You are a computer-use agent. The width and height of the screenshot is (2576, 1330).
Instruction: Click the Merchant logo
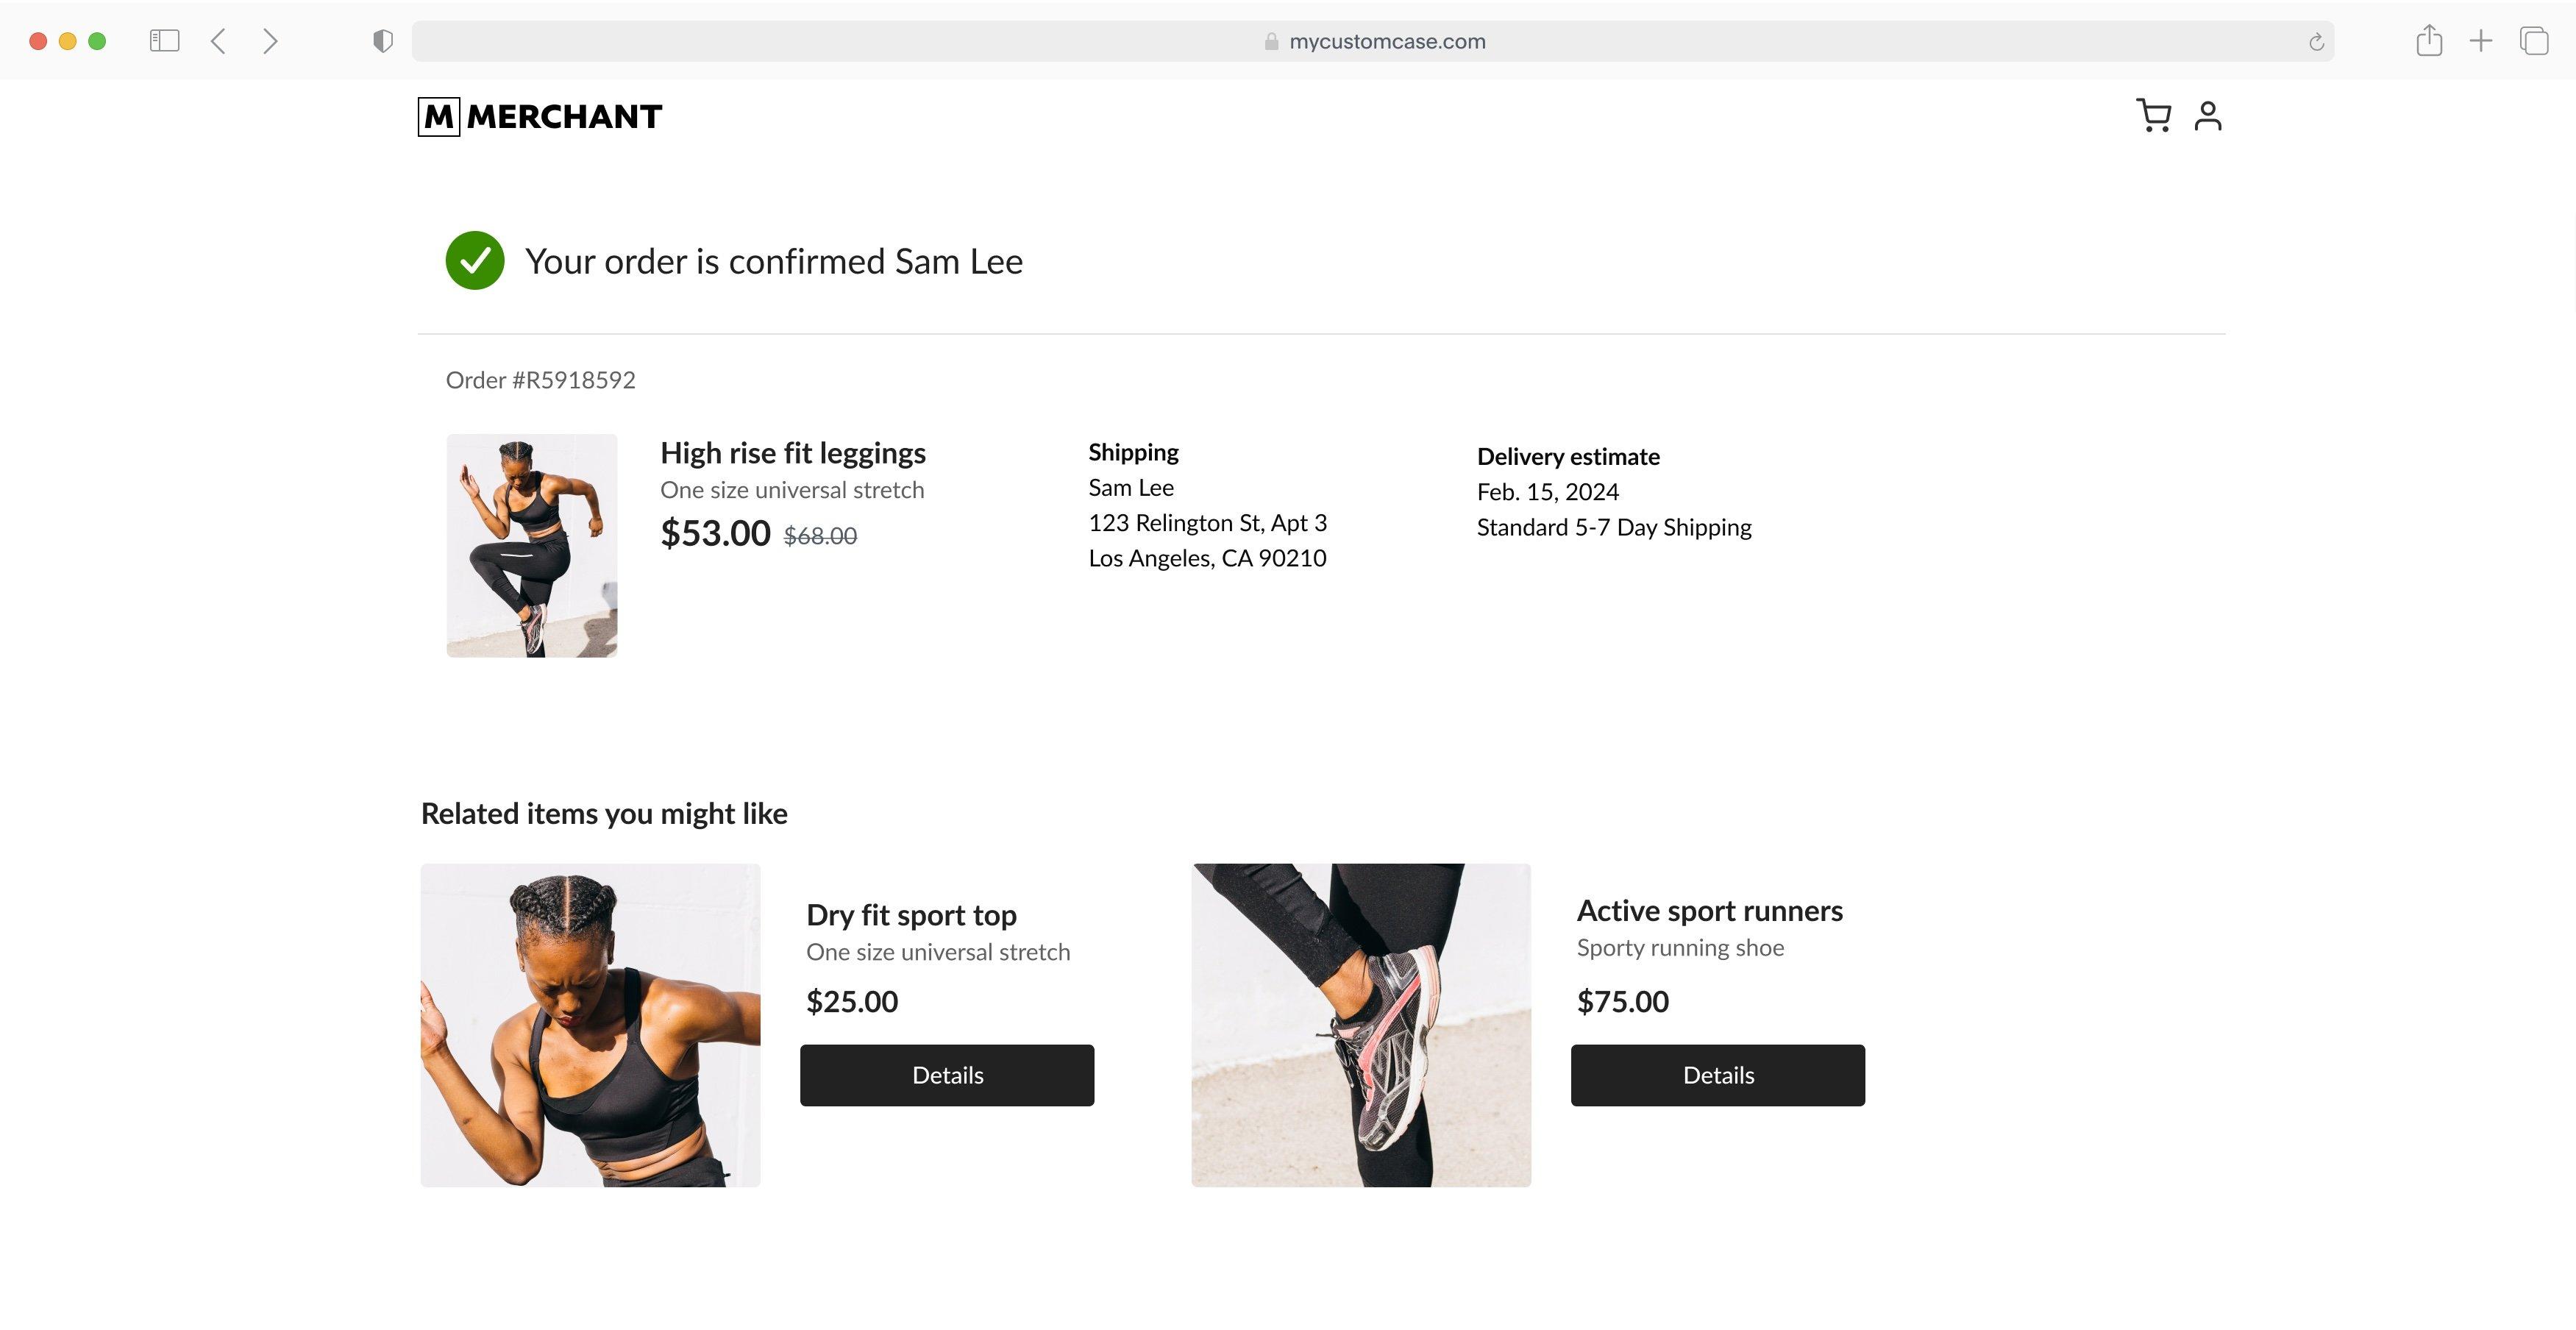click(x=540, y=117)
